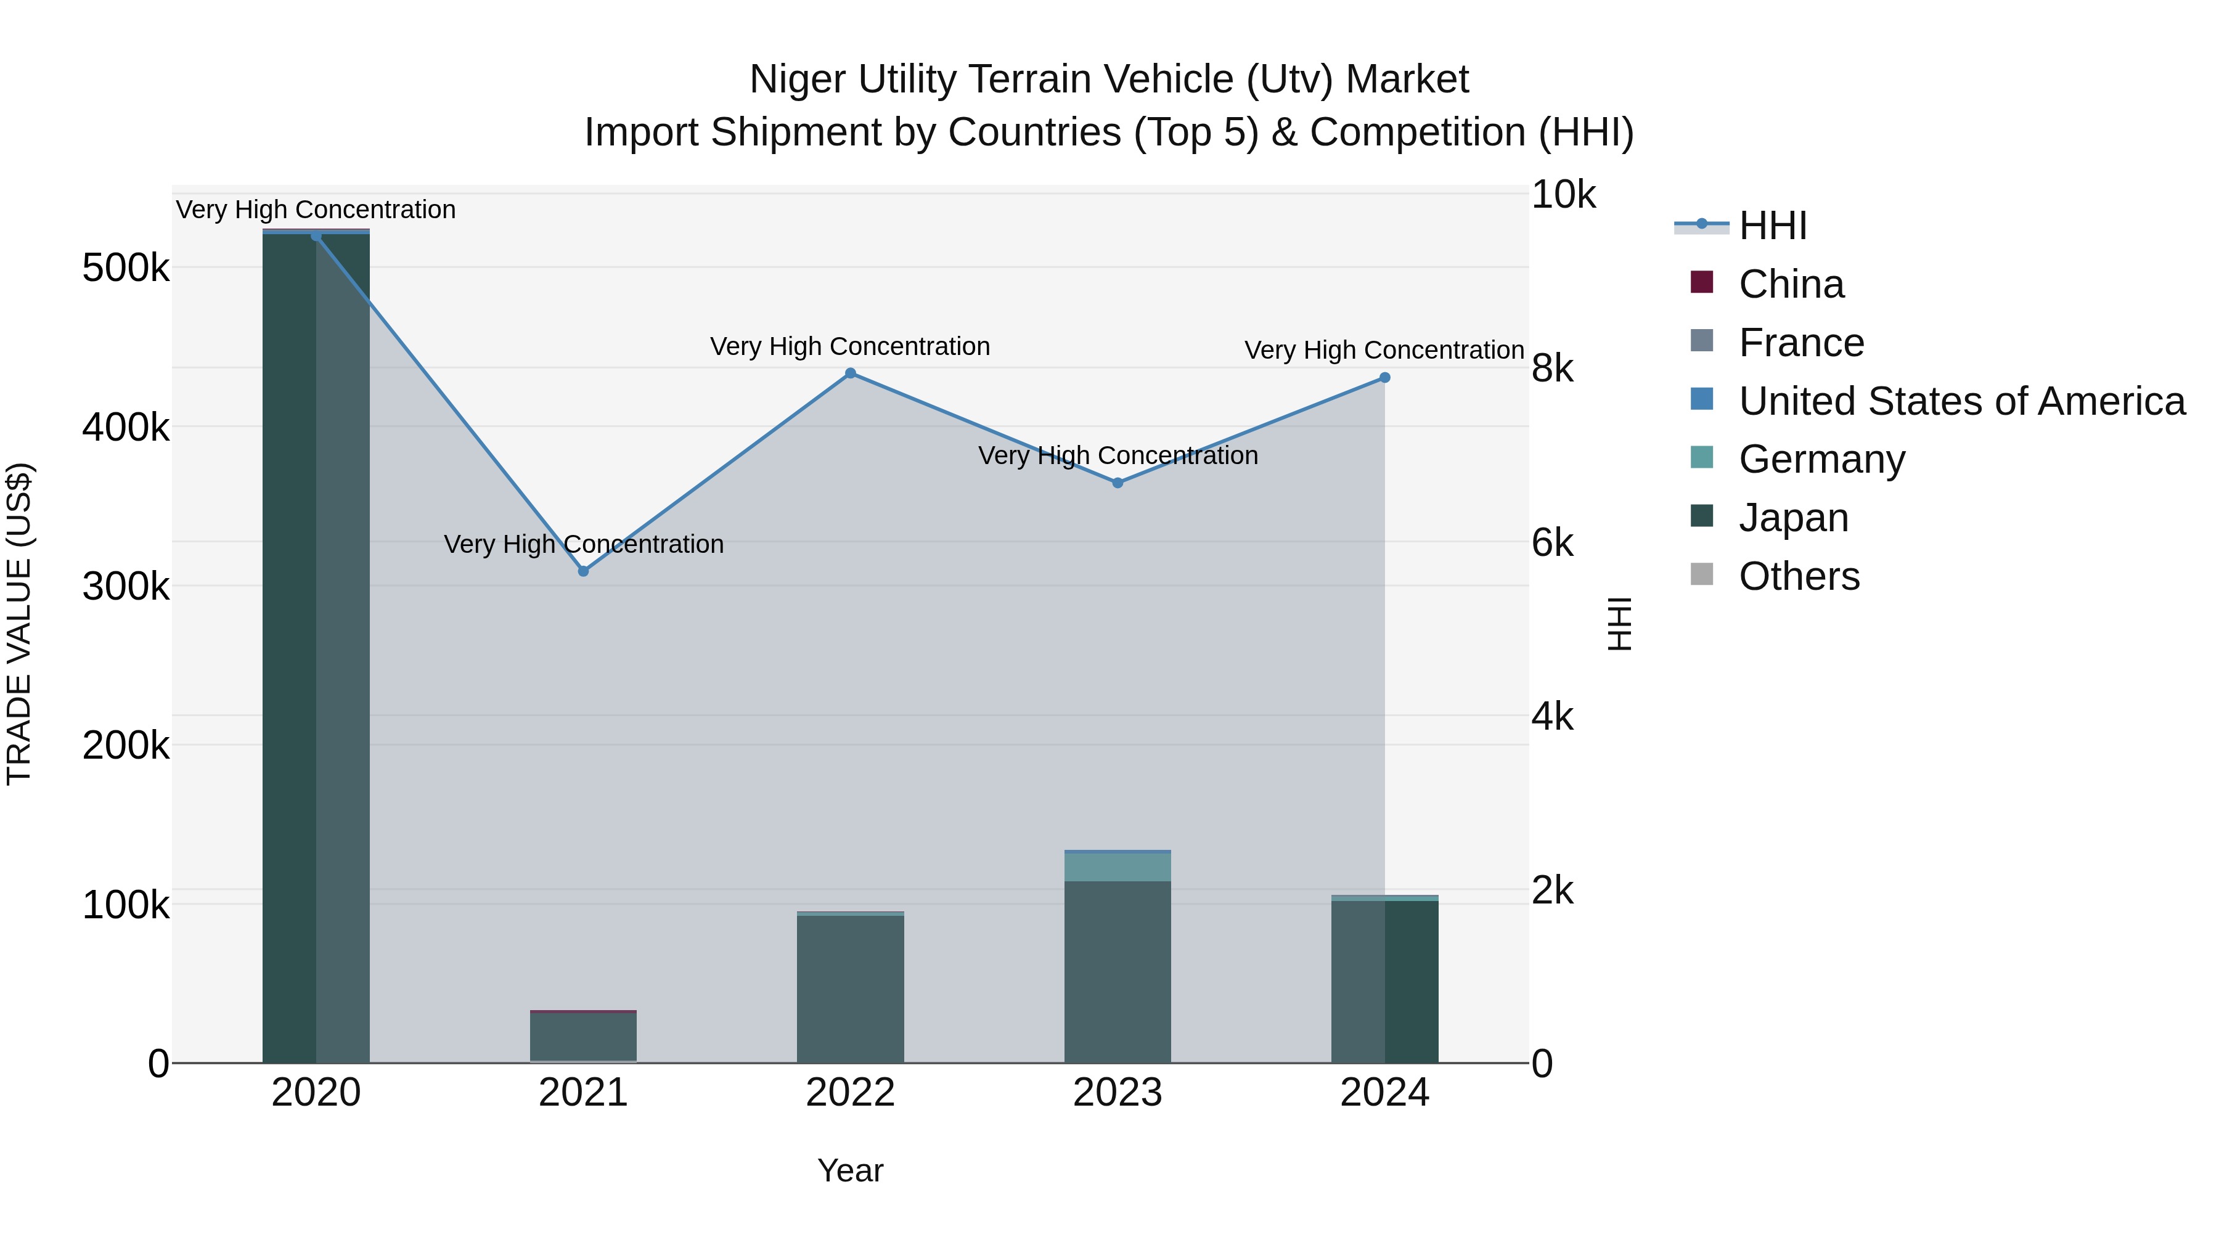Click the 2k HHI axis tick
The height and width of the screenshot is (1248, 2219).
[1552, 891]
